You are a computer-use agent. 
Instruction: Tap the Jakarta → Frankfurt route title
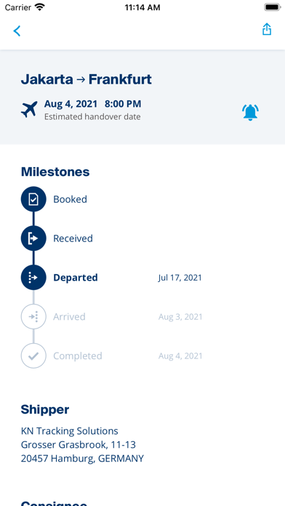[87, 79]
